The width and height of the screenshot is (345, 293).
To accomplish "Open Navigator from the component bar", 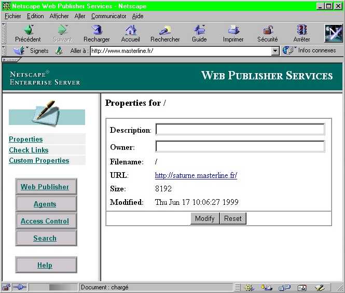I will pyautogui.click(x=250, y=287).
